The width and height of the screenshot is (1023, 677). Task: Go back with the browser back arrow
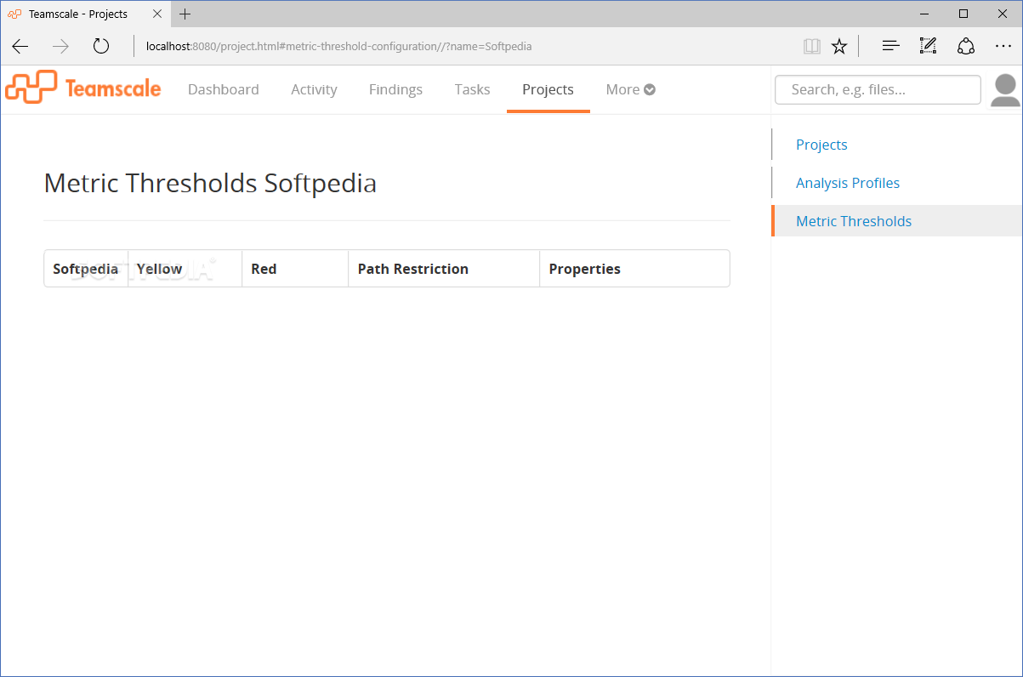[20, 46]
